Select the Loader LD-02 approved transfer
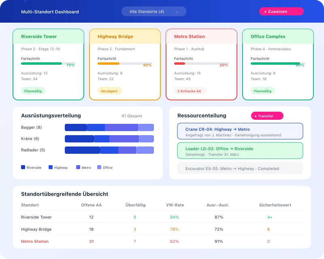 [240, 150]
